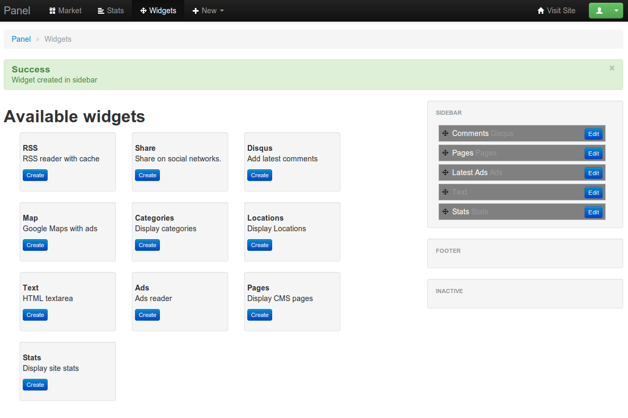Click the green user profile icon button
Screen dimensions: 628x418
click(599, 11)
